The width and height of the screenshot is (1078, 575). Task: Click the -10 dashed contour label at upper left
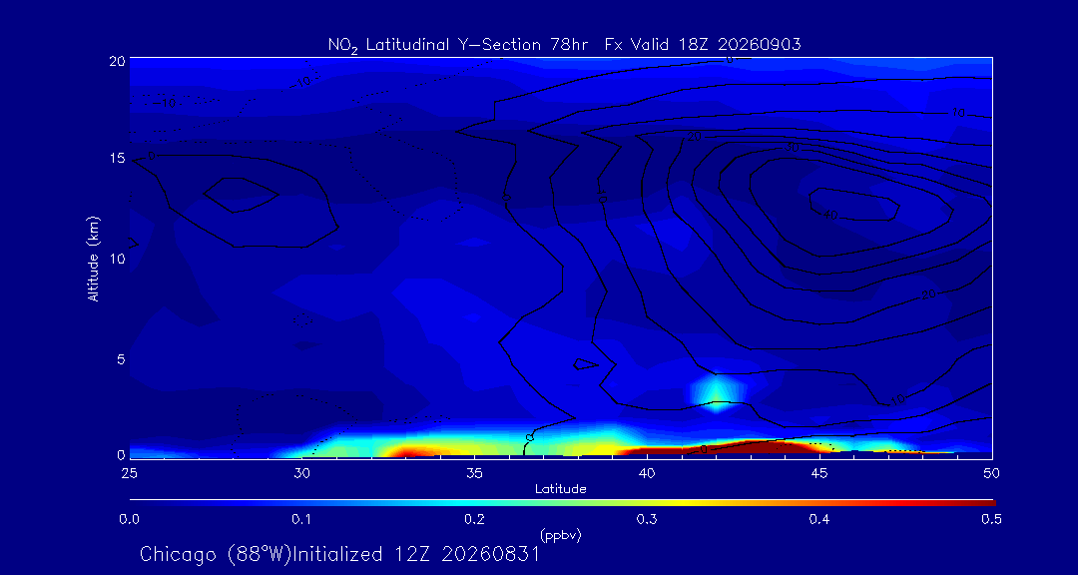[x=165, y=104]
